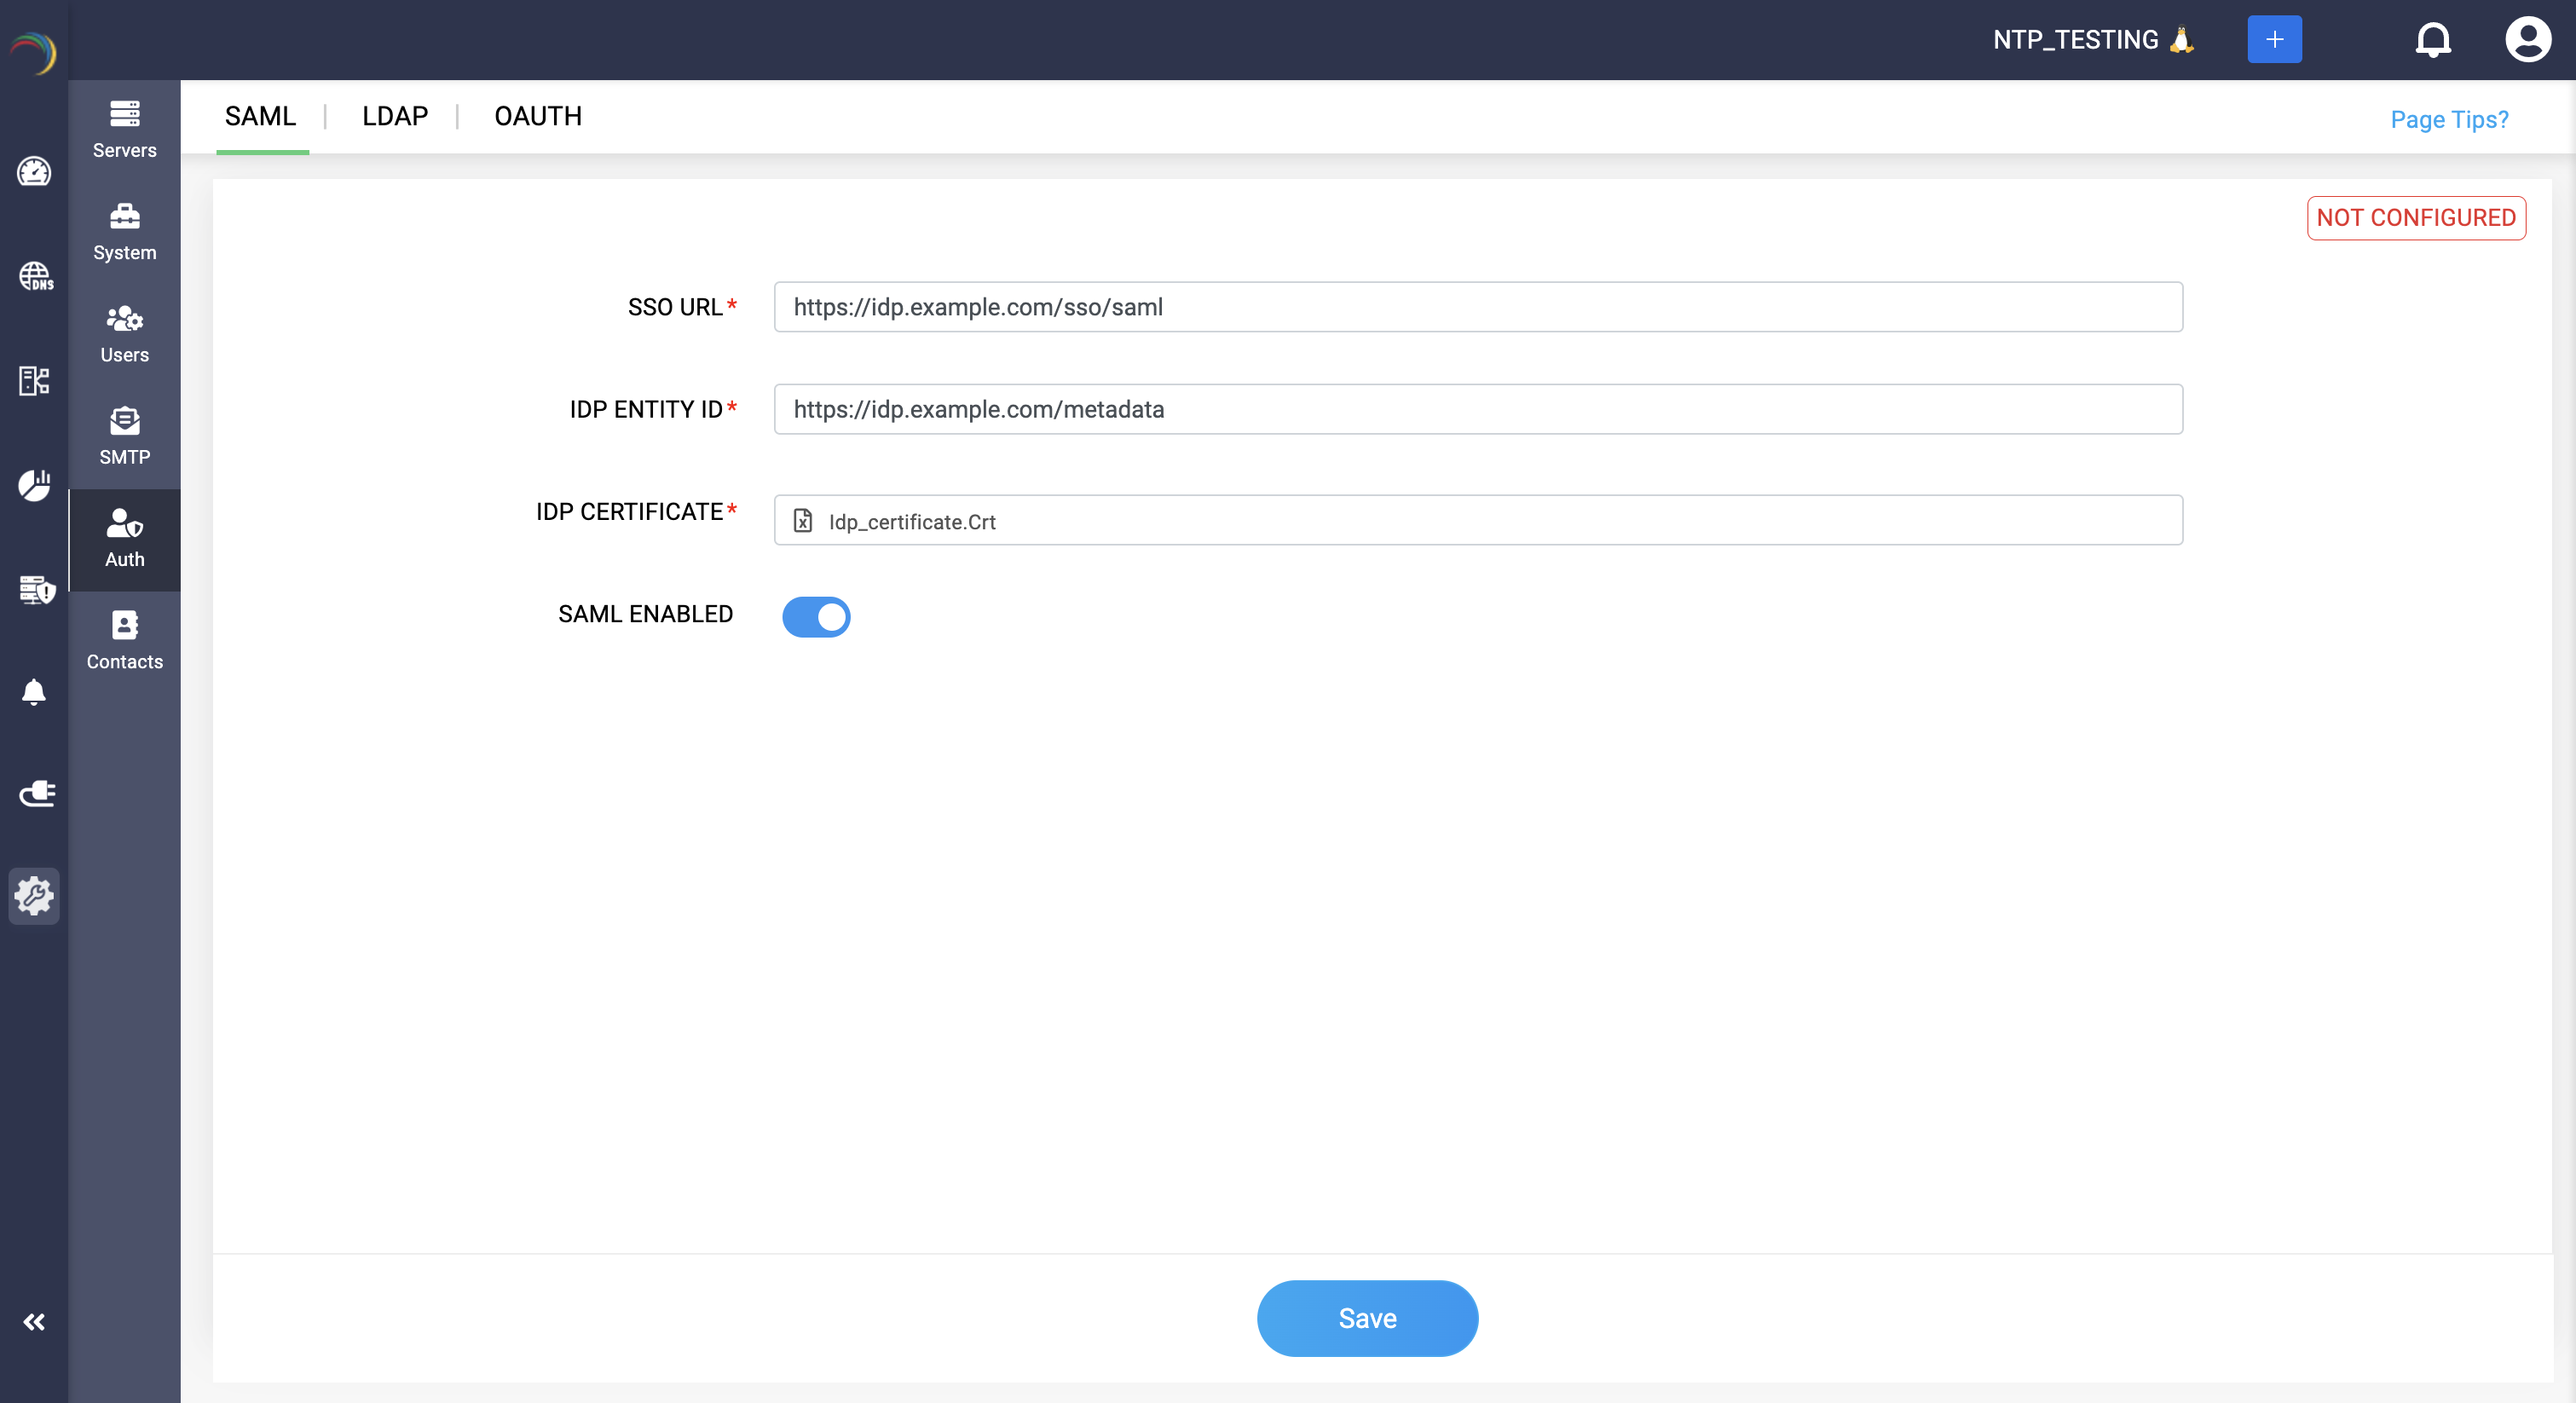The image size is (2576, 1403).
Task: Open the server shield warning icon
Action: pos(36,590)
